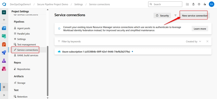Click the plus add icon in sidebar
This screenshot has height=99, width=217.
(x=4, y=20)
